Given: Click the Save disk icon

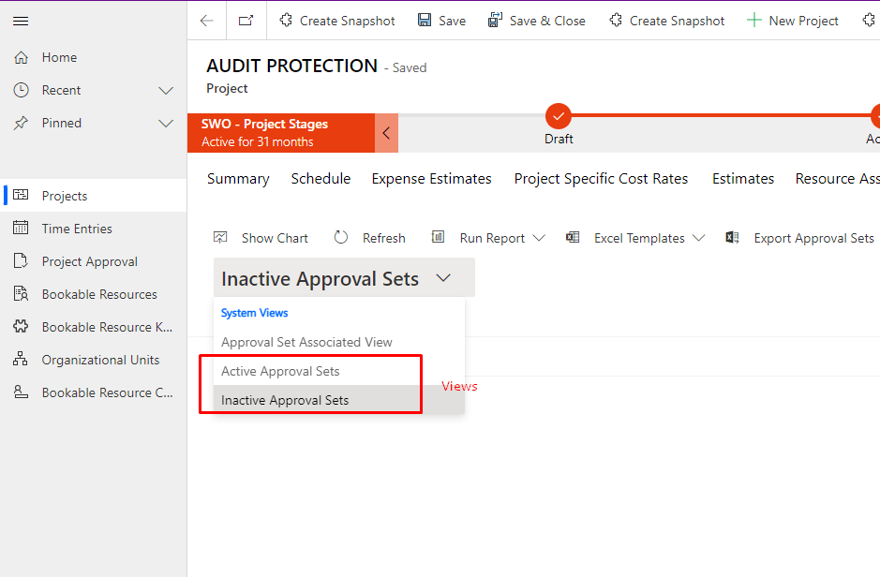Looking at the screenshot, I should point(425,21).
